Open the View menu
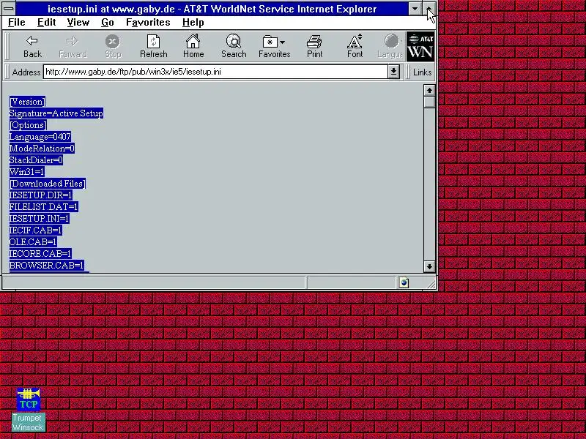This screenshot has height=439, width=586. click(x=78, y=23)
